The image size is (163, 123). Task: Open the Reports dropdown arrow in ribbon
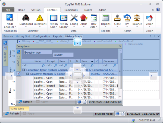106,27
